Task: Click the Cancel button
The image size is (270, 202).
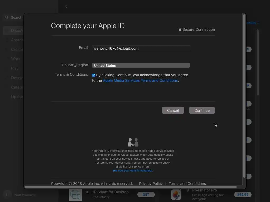Action: 173,110
